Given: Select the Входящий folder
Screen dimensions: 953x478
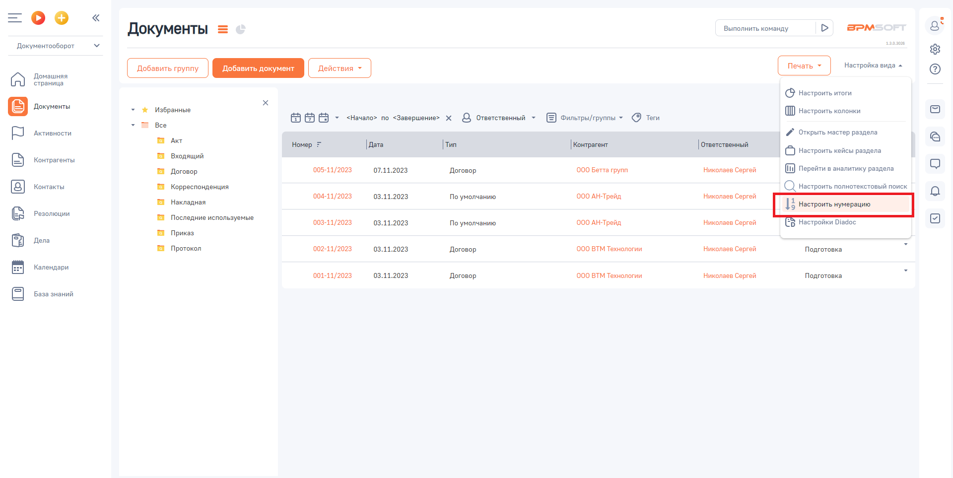Looking at the screenshot, I should pos(187,156).
